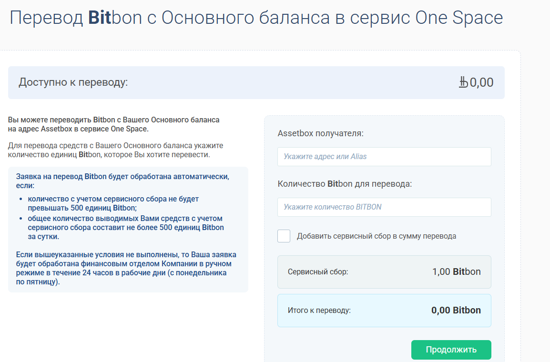
Task: Click the 'Доступно к переводу:' banner text
Action: 73,82
